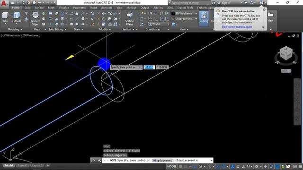Select the Move tool in Modify panel

coord(104,14)
